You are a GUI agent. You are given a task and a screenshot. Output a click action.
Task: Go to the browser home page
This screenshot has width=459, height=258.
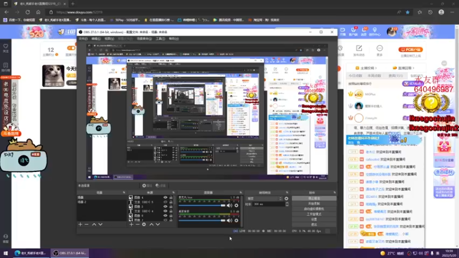point(38,12)
